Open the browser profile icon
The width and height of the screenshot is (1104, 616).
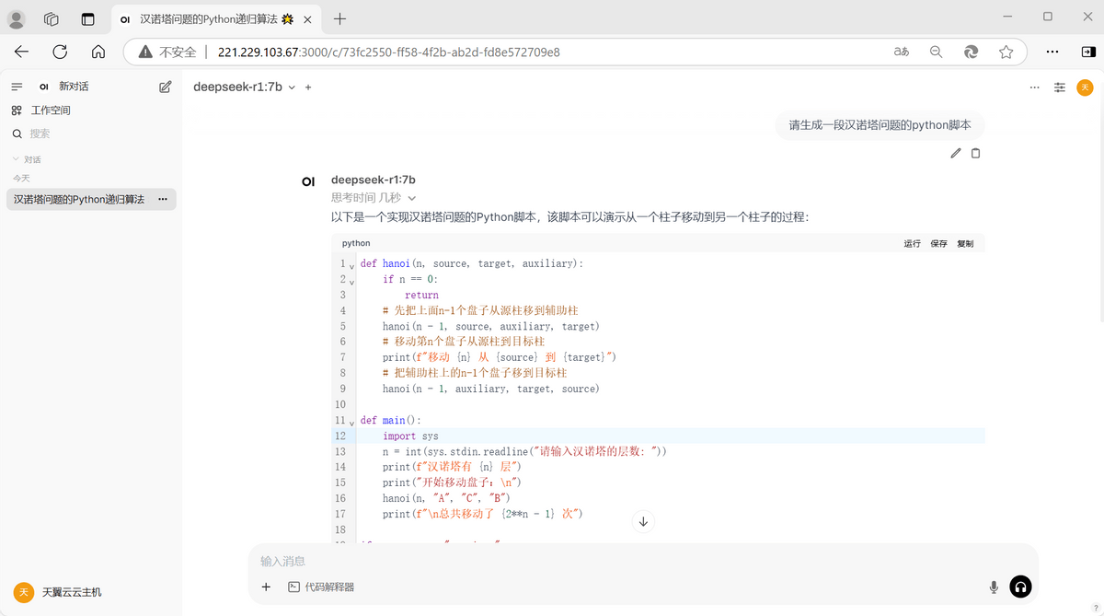click(17, 18)
